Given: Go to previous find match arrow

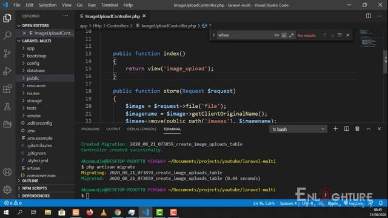Looking at the screenshot, I should [325, 35].
